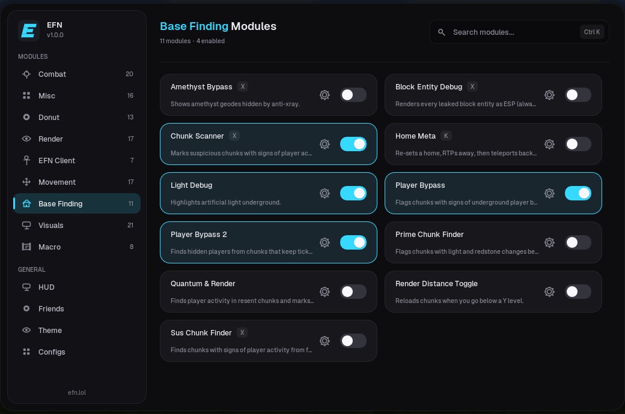The image size is (625, 414).
Task: Click the Theme eye icon
Action: tap(26, 330)
